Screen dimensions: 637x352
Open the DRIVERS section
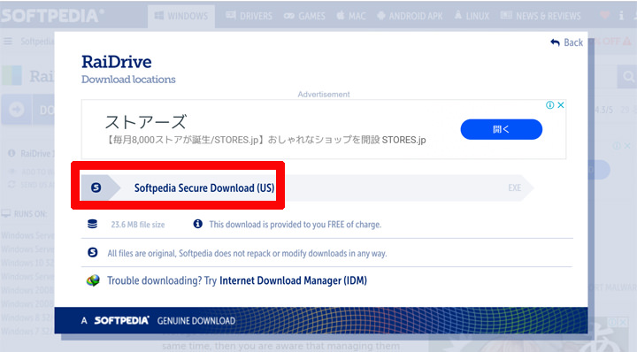pos(249,16)
